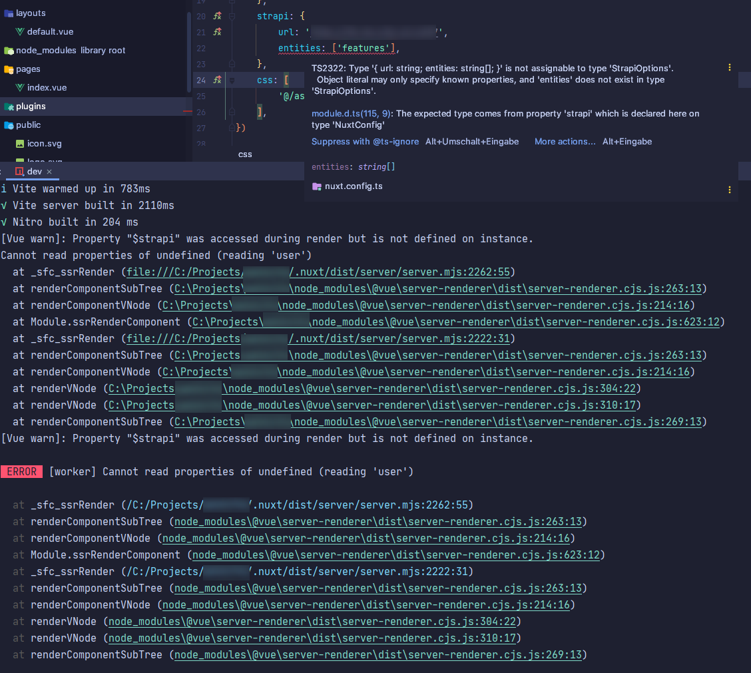Open the kebab menu on the TS2322 tooltip

tap(730, 67)
